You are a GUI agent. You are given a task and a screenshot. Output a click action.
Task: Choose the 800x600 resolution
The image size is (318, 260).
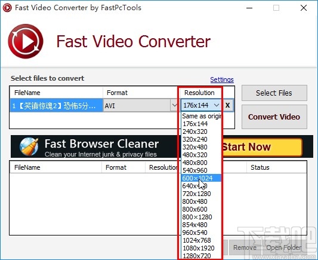[201, 209]
